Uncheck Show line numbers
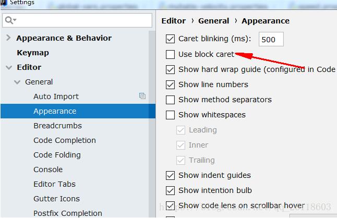337x218 pixels. tap(170, 84)
